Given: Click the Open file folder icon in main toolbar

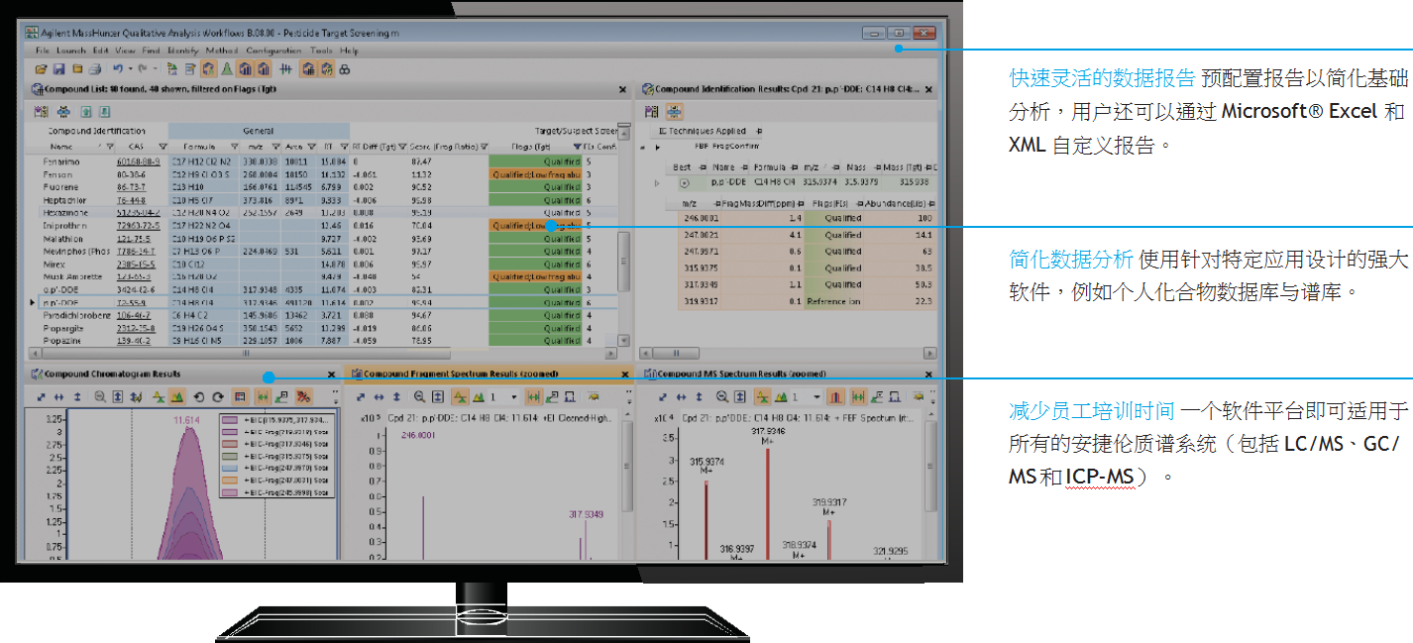Looking at the screenshot, I should coord(41,69).
